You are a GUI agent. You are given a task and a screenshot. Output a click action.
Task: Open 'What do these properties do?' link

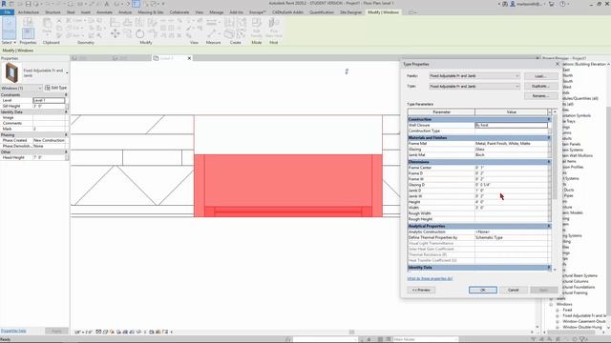point(430,279)
